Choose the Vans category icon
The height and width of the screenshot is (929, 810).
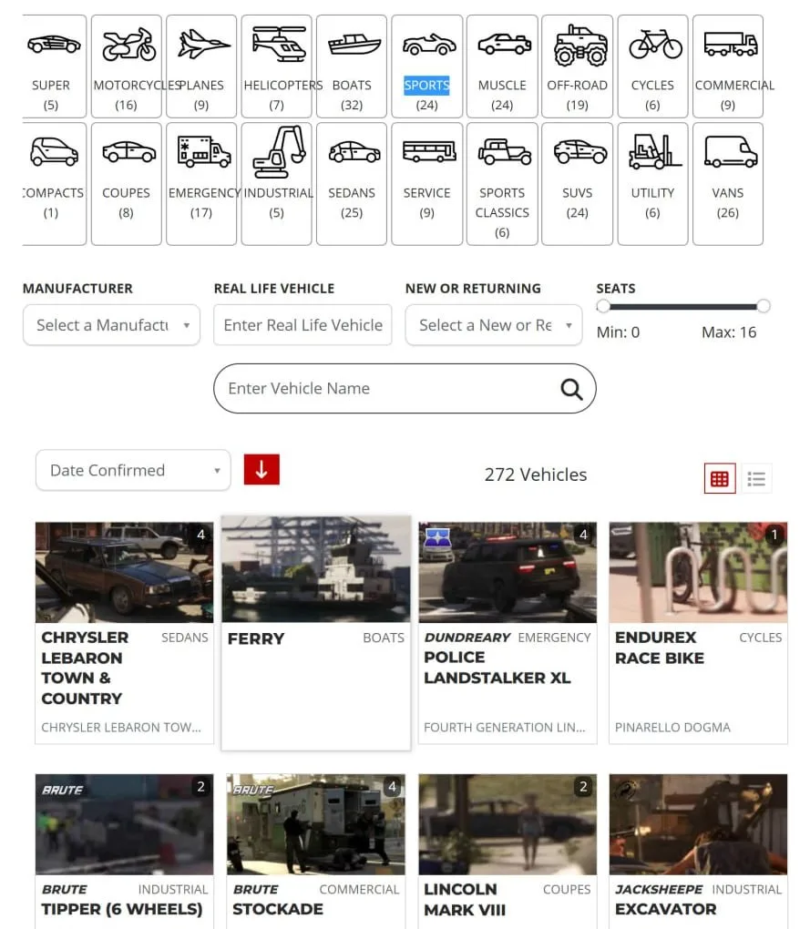[x=731, y=152]
